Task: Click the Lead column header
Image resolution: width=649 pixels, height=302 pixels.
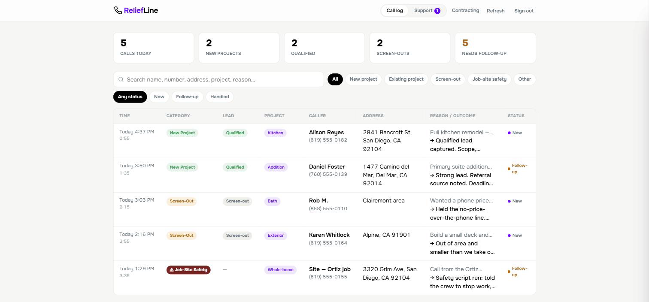Action: click(228, 116)
